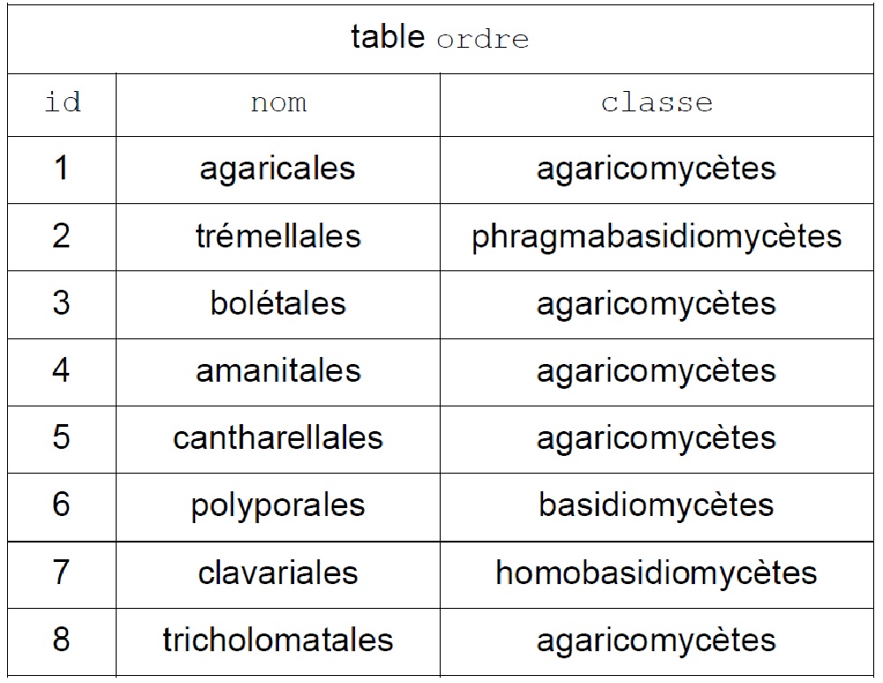Select the 'homobasidiomycètes' cell
Viewport: 883px width, 683px height.
(x=657, y=575)
